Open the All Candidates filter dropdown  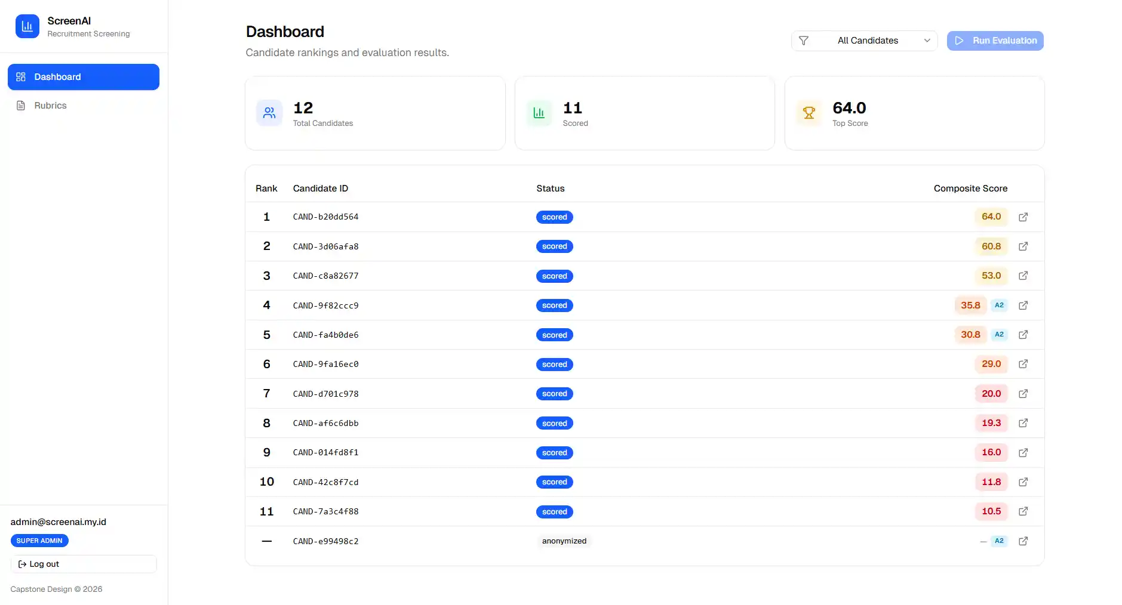coord(864,41)
